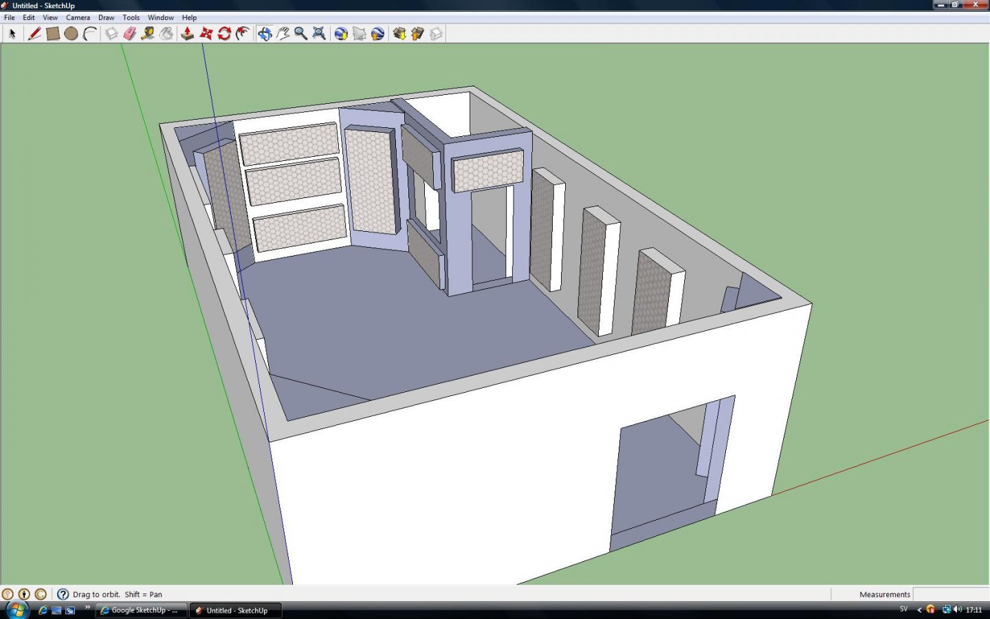The width and height of the screenshot is (990, 619).
Task: Activate the Push/Pull tool
Action: pyautogui.click(x=187, y=33)
